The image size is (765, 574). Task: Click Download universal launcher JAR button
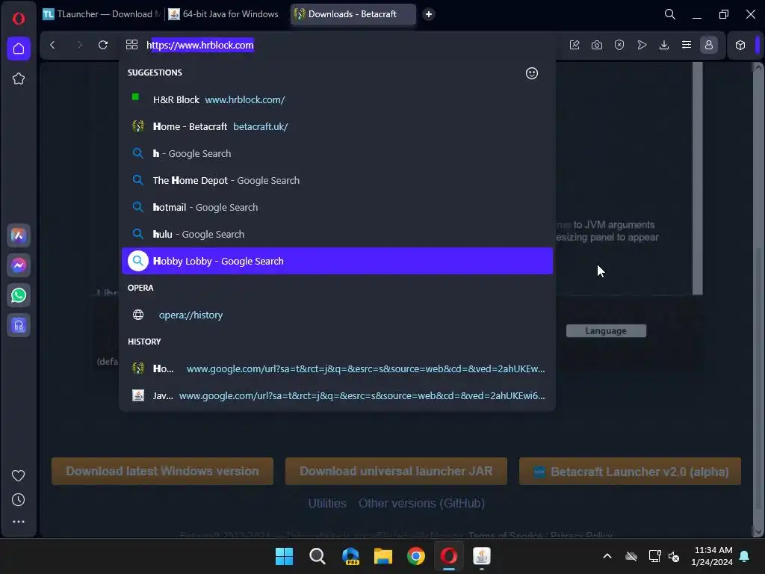(x=396, y=471)
